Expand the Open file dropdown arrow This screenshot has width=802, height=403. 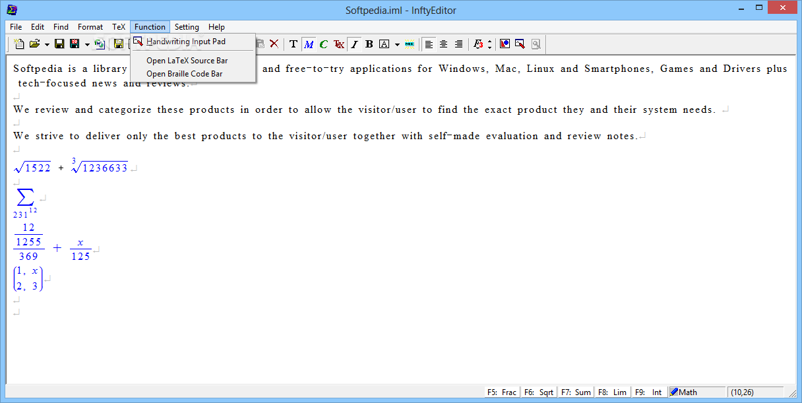point(47,44)
